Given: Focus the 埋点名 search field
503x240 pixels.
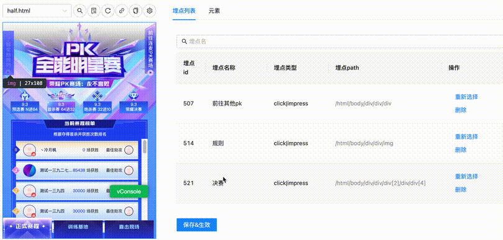Looking at the screenshot, I should [340, 42].
